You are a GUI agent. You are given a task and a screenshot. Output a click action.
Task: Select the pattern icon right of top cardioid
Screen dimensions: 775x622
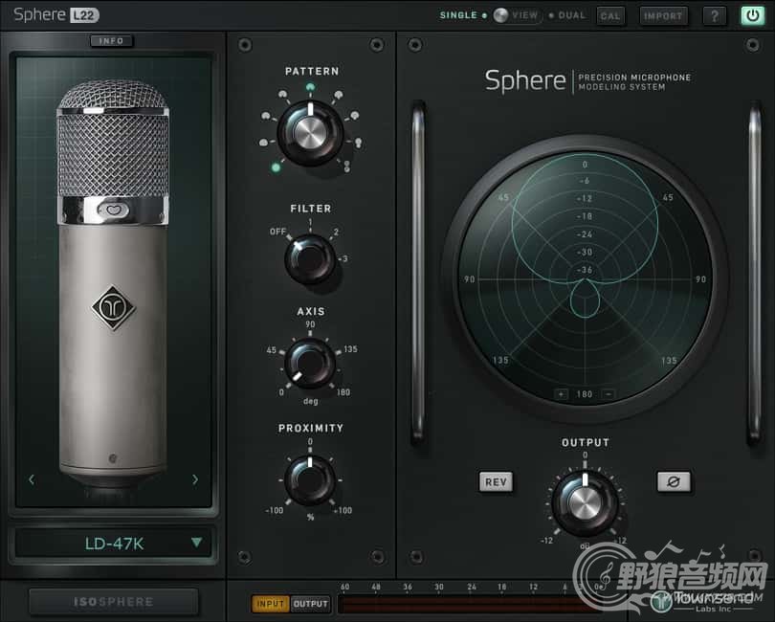[x=338, y=94]
